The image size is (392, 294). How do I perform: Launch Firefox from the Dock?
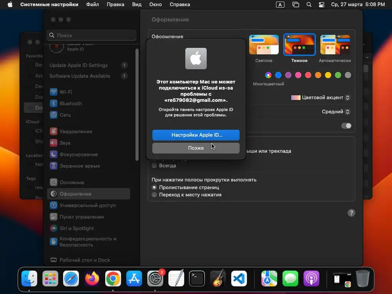[92, 279]
